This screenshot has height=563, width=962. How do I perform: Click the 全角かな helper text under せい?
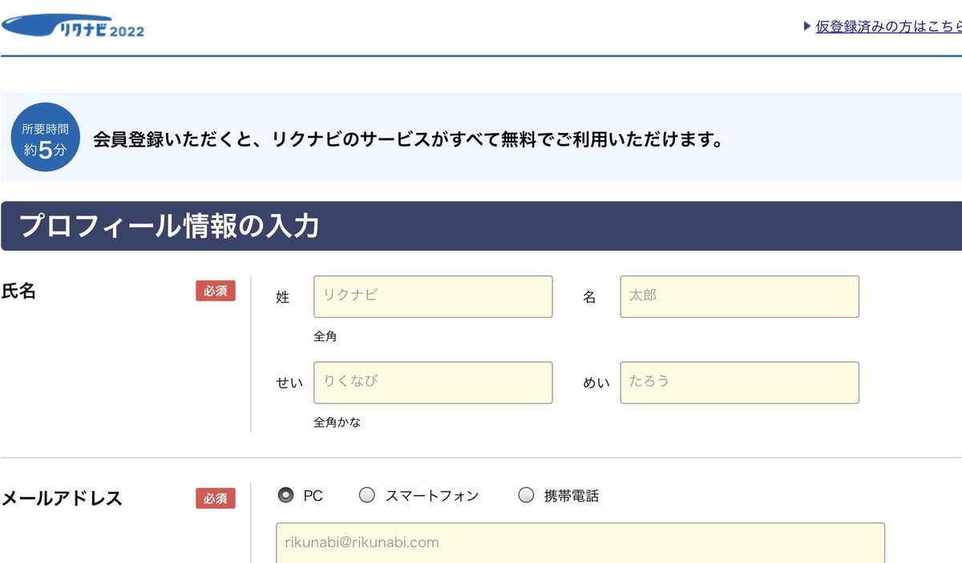337,421
